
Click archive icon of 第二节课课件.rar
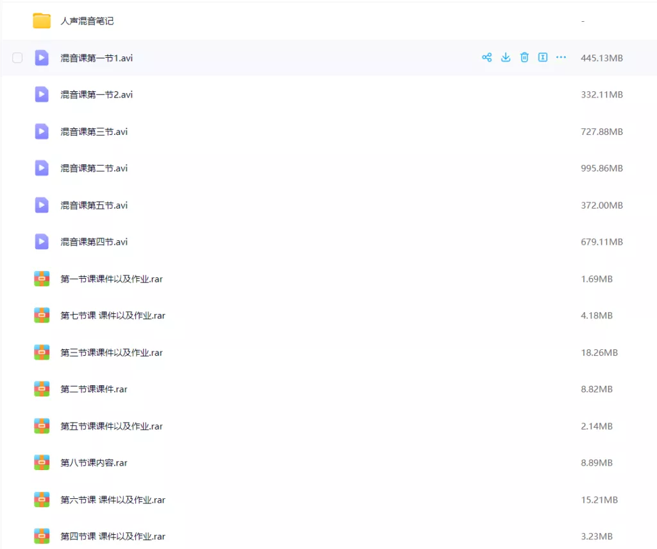point(42,389)
